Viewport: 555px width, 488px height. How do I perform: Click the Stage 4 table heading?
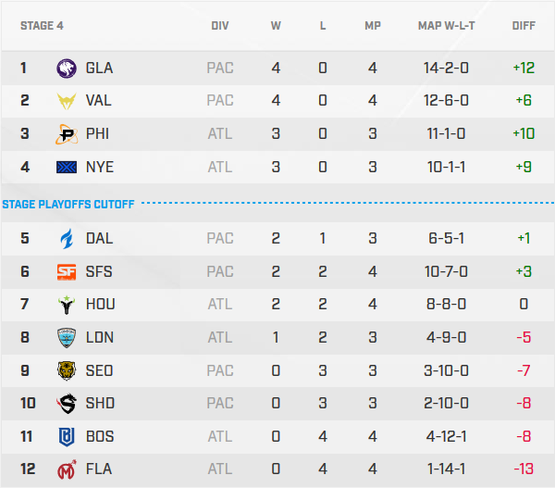click(42, 26)
